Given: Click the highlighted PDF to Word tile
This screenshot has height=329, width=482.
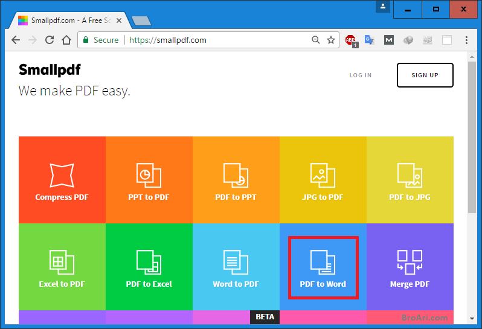Looking at the screenshot, I should point(323,267).
